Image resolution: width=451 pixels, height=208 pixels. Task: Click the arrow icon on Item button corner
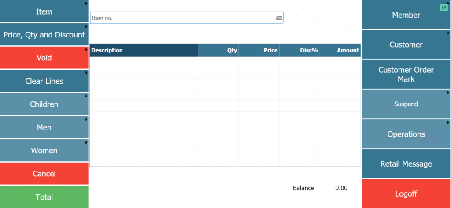click(x=86, y=3)
